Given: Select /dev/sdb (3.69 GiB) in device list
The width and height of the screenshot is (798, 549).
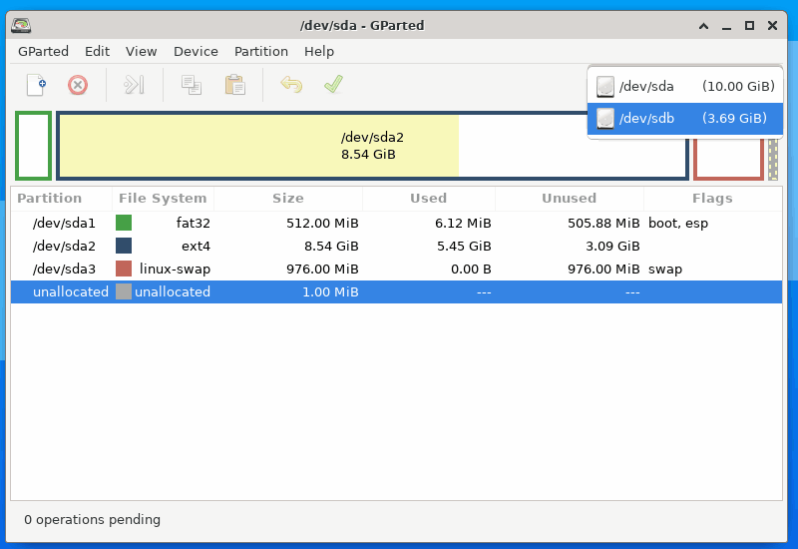Looking at the screenshot, I should pyautogui.click(x=685, y=118).
